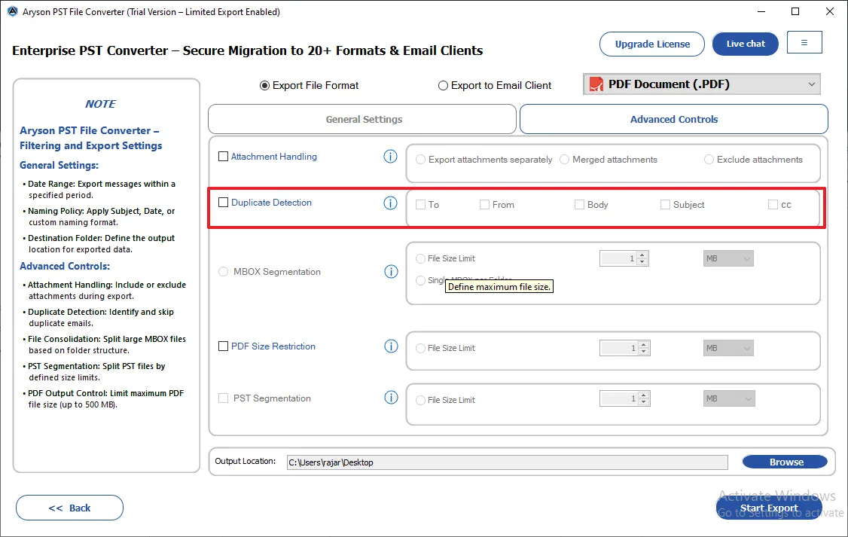
Task: Select PST File Size Limit radio
Action: click(420, 400)
